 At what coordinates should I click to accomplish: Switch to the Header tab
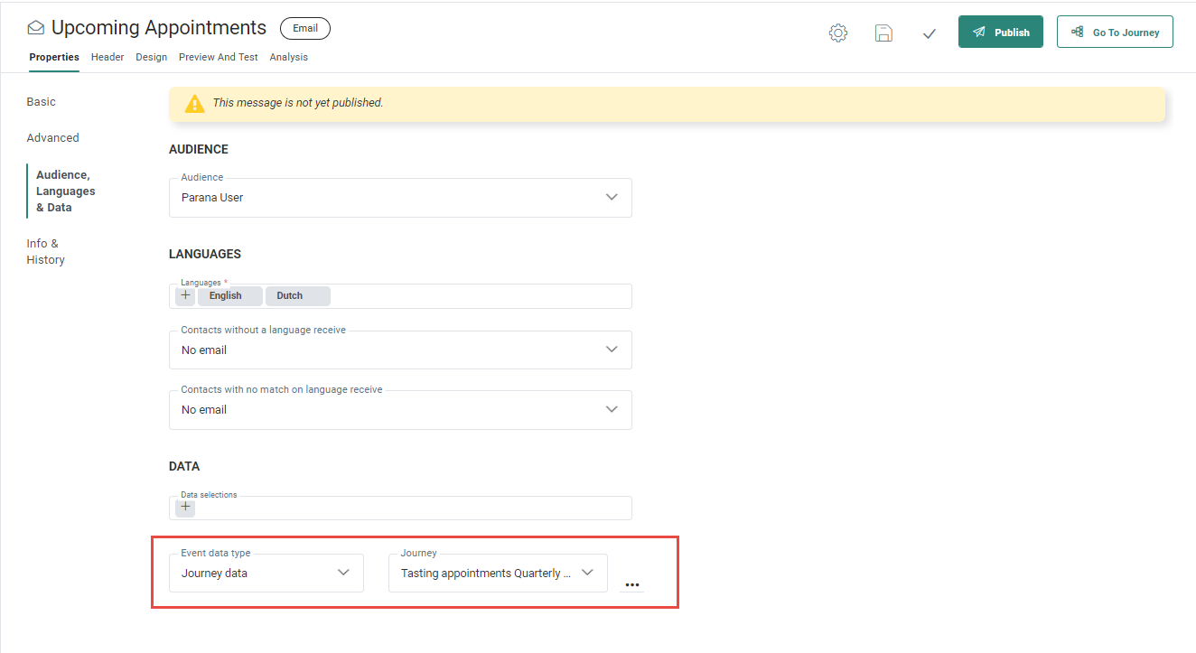click(107, 57)
